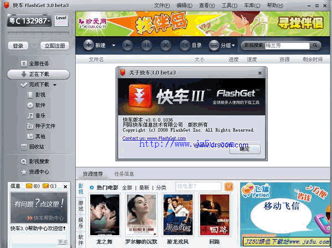This screenshot has height=248, width=332.
Task: Click the 最新 movie filter link
Action: click(x=144, y=187)
